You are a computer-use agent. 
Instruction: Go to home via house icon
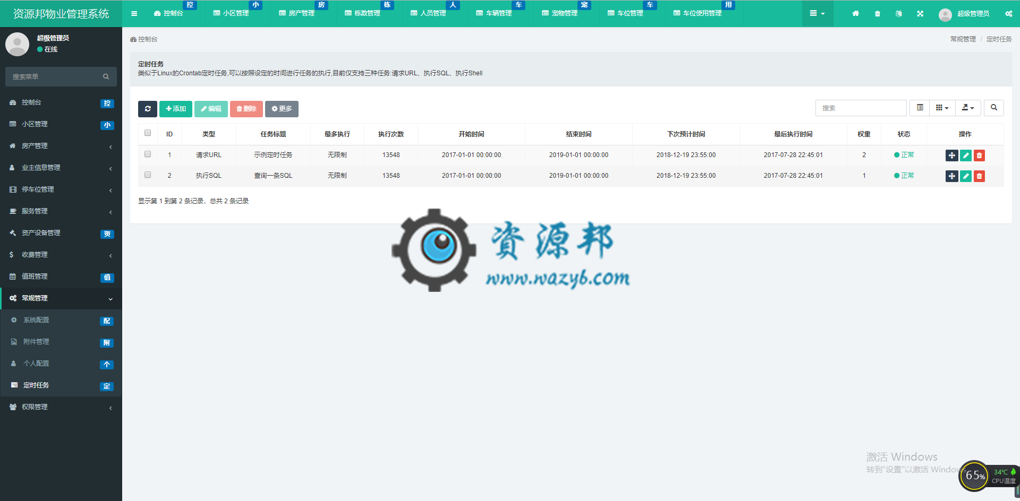855,13
